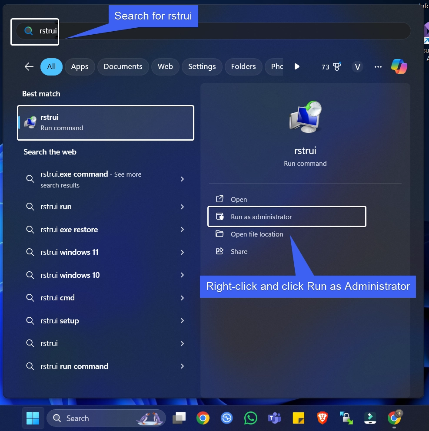This screenshot has height=431, width=429.
Task: Expand the plain rstrui suggestion arrow
Action: point(182,344)
